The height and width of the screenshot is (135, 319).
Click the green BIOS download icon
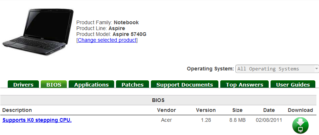pos(300,125)
